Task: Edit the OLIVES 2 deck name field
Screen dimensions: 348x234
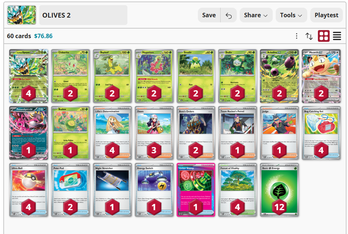Action: coord(83,15)
